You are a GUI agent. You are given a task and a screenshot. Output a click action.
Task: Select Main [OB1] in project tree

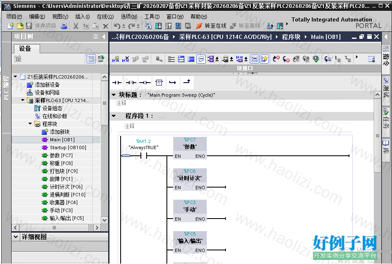[x=62, y=140]
